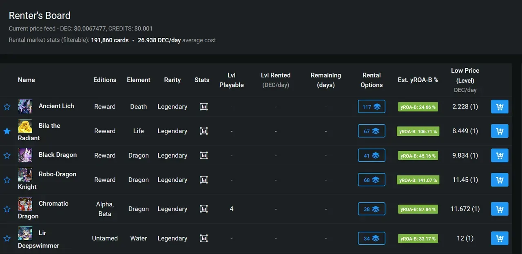
Task: Select the Chromatic Dragon card thumbnail
Action: coord(25,204)
